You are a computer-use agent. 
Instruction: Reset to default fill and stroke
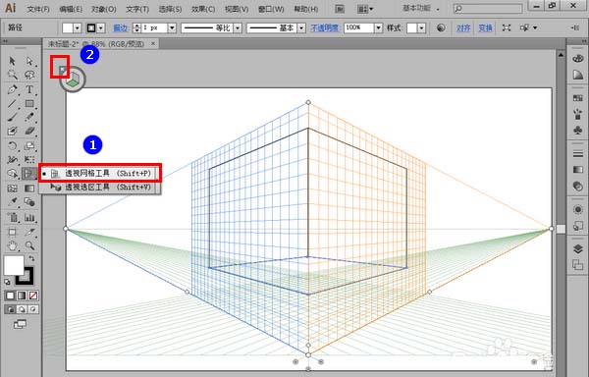pos(7,282)
